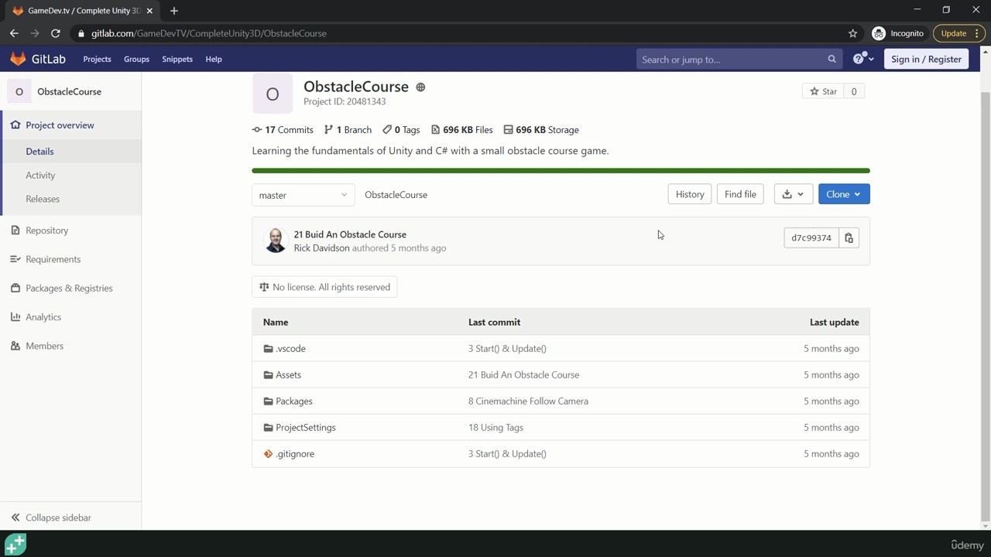Open the .vscode folder
The height and width of the screenshot is (557, 991).
pos(290,348)
